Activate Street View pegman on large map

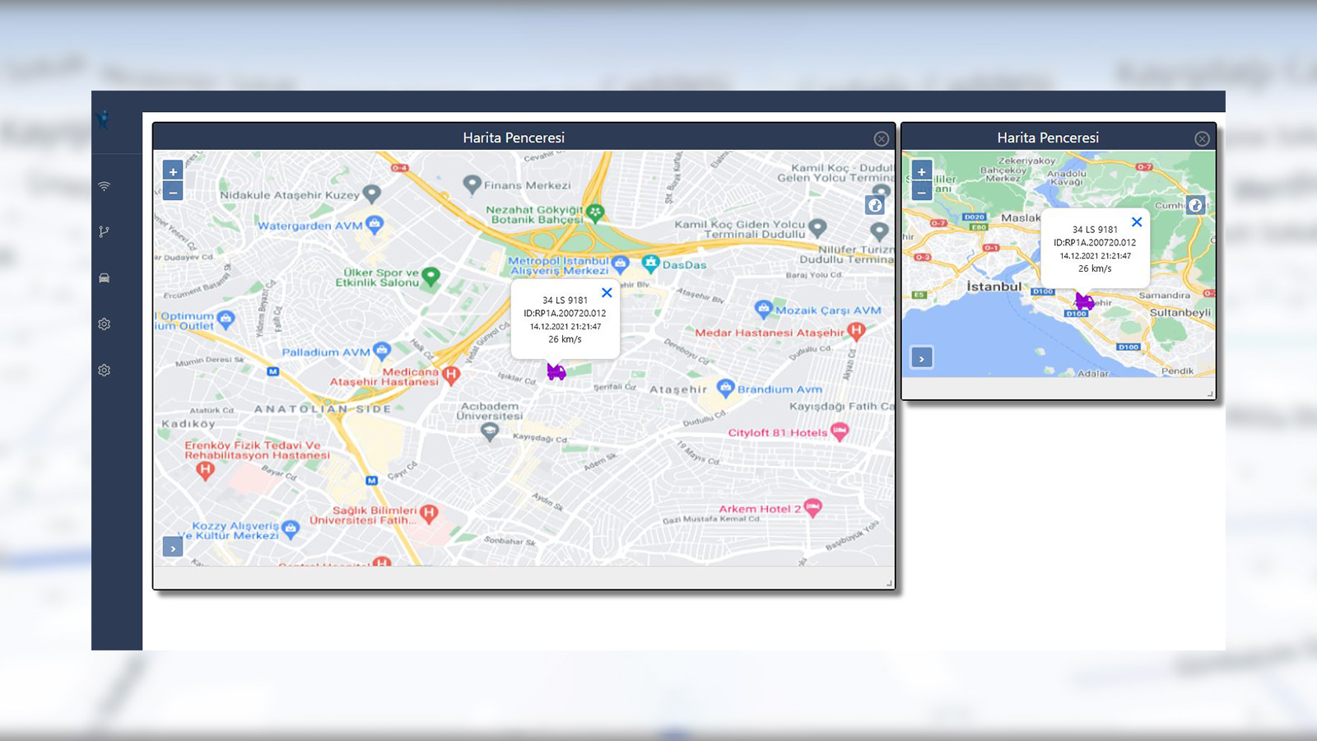[x=874, y=205]
